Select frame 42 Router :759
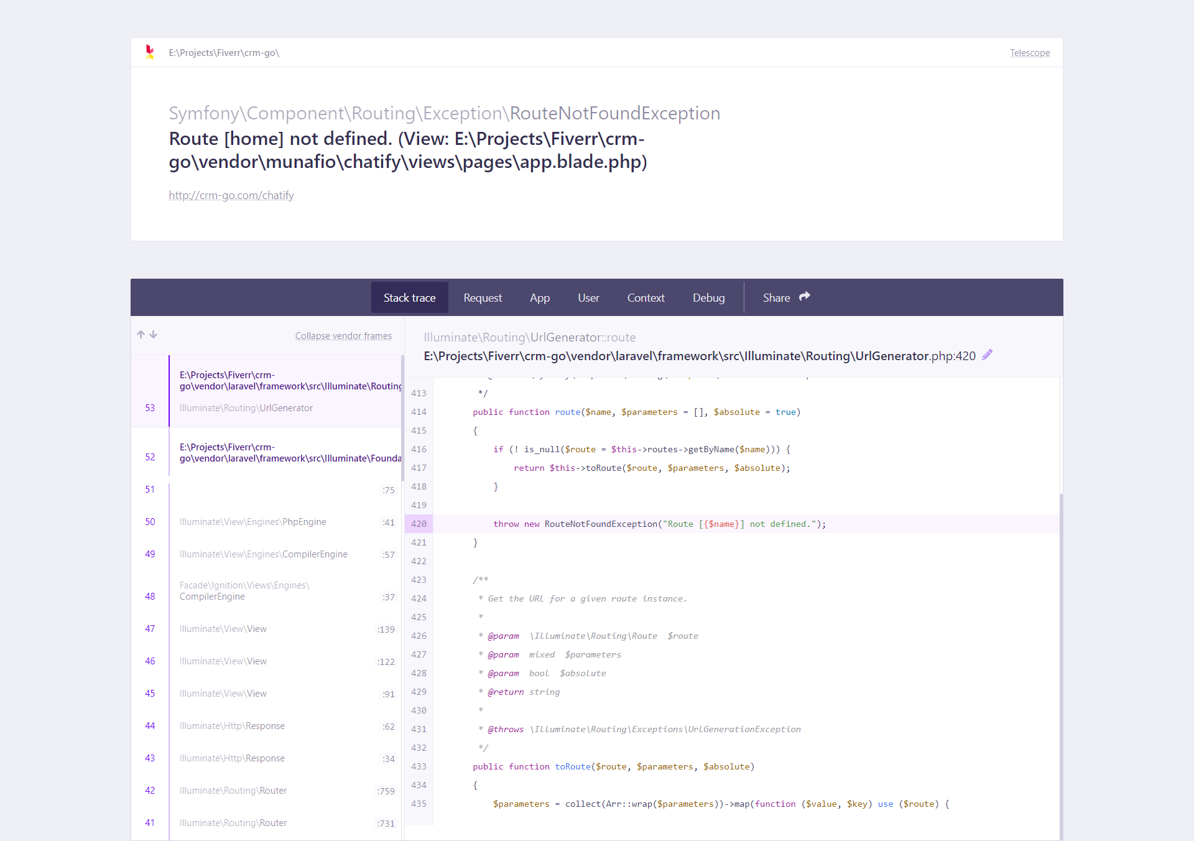1194x841 pixels. [x=267, y=791]
